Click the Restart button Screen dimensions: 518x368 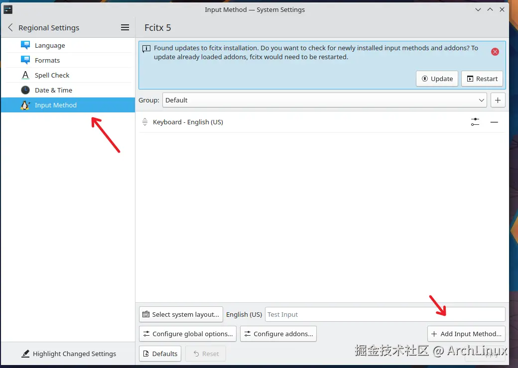482,79
